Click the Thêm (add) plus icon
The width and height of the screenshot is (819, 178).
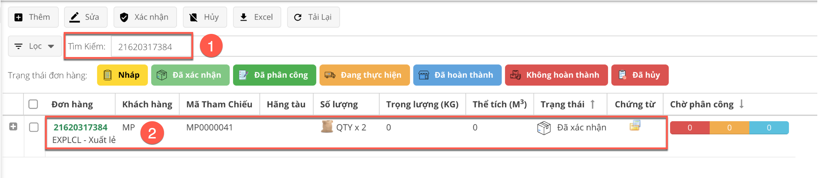19,18
